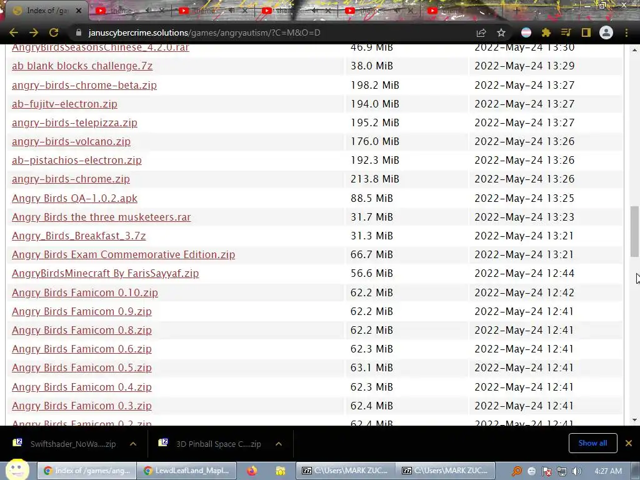This screenshot has width=640, height=480.
Task: Click the Angry Birds QA-1.0.2.apk link
Action: (x=74, y=198)
